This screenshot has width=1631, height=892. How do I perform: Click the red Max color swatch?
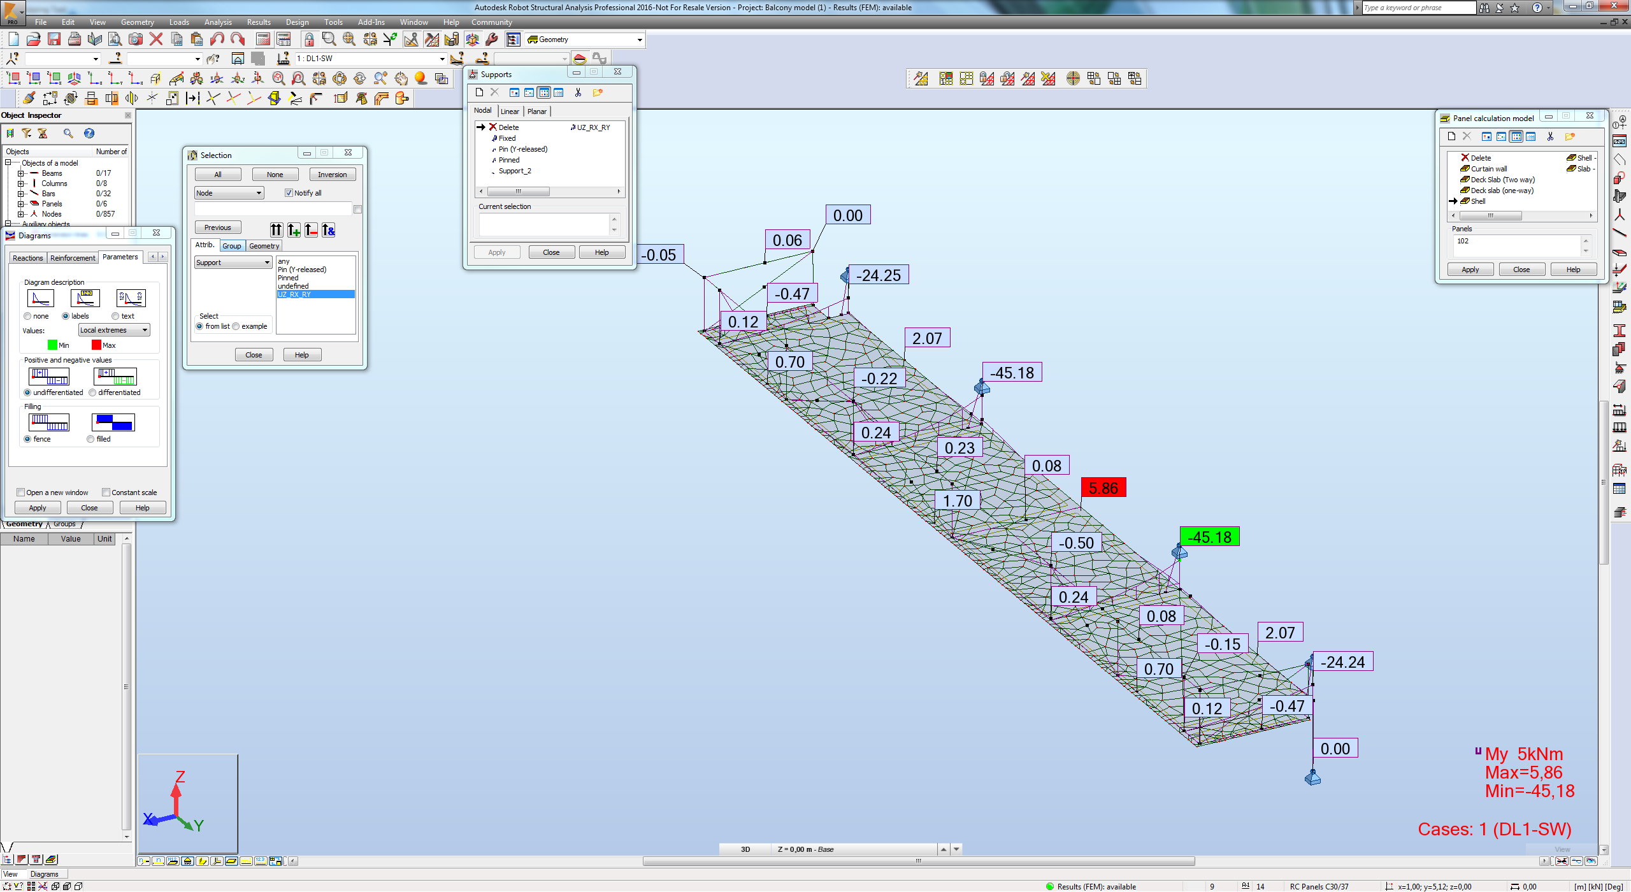click(96, 345)
